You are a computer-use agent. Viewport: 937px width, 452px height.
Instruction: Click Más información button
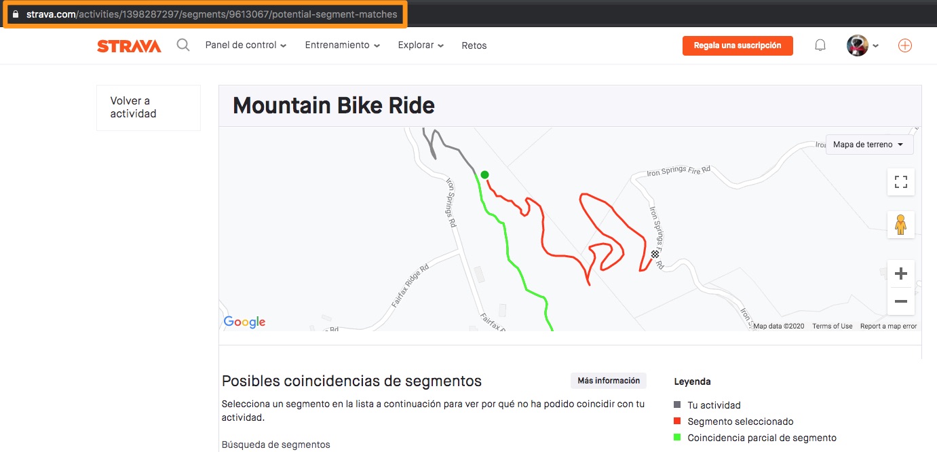click(x=609, y=381)
